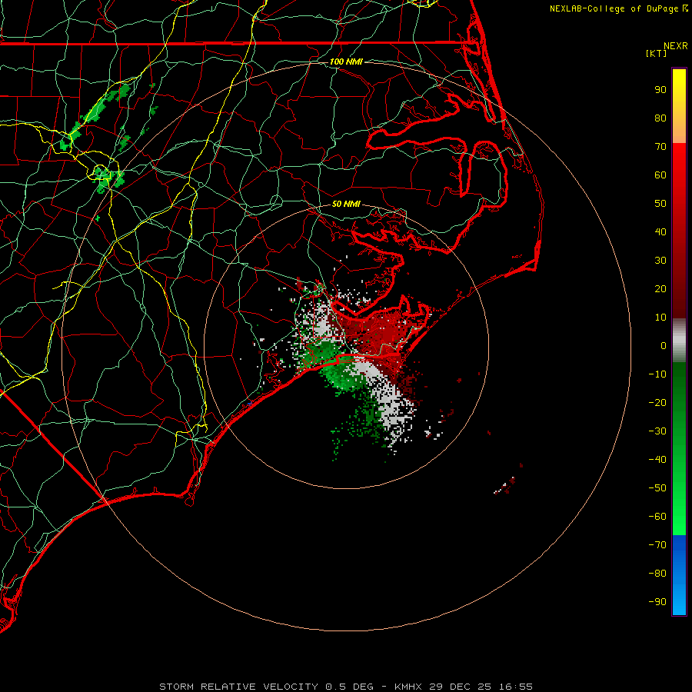
Task: Click the NEXR label above the color scale
Action: point(675,46)
